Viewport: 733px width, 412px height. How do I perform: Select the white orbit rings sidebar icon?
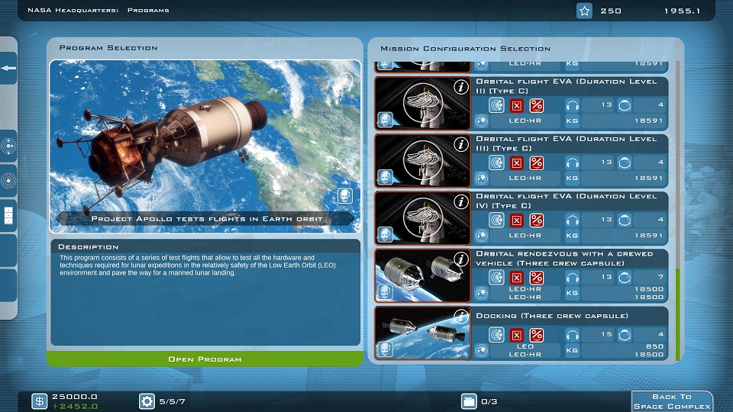pos(8,146)
